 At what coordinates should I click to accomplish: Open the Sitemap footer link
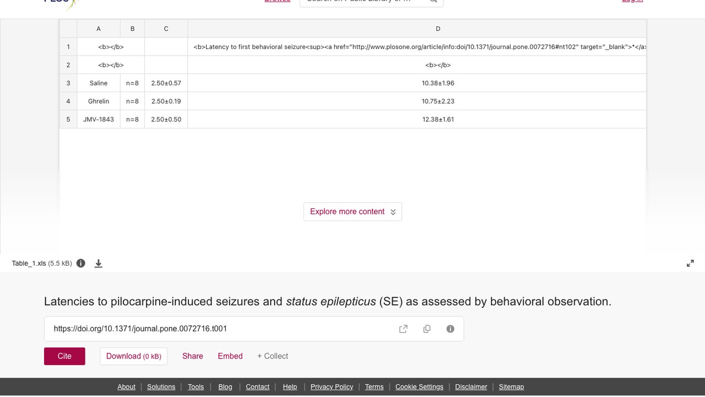tap(511, 387)
